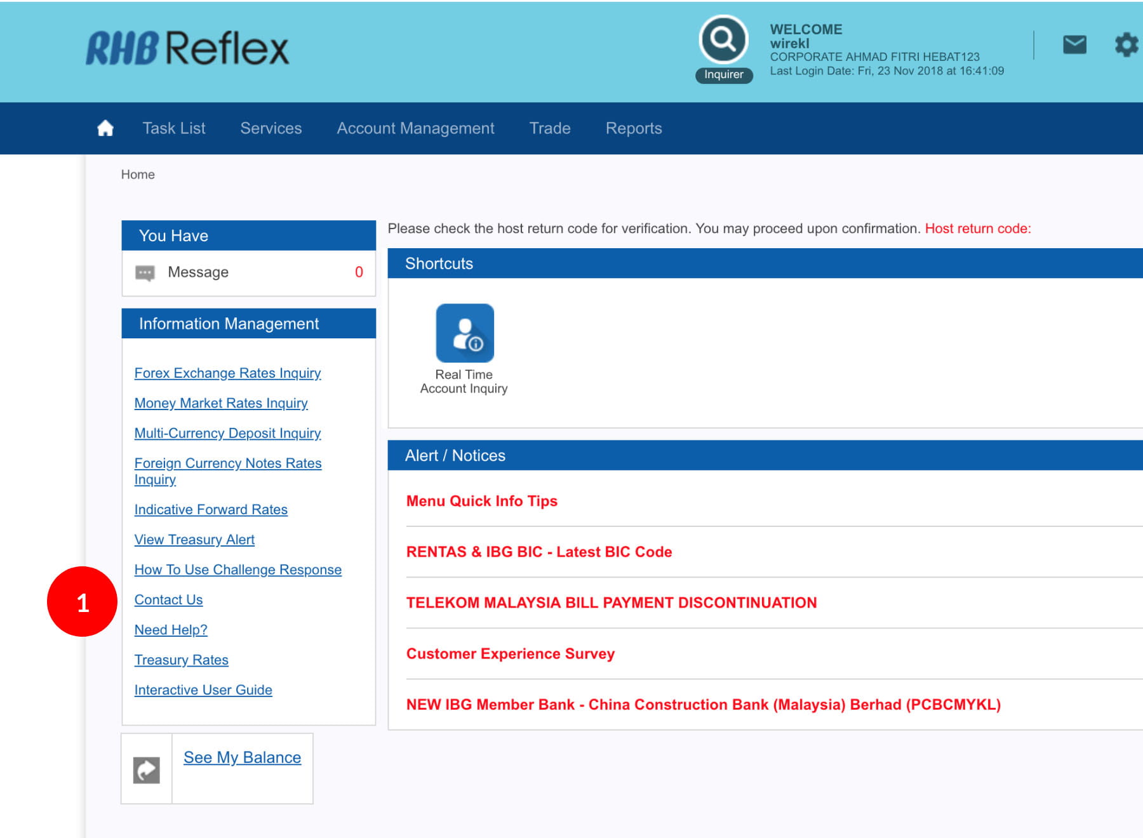Click the RHB Reflex logo
The height and width of the screenshot is (838, 1143).
187,49
